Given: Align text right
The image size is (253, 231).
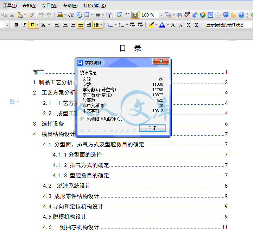Looking at the screenshot, I should [73, 25].
